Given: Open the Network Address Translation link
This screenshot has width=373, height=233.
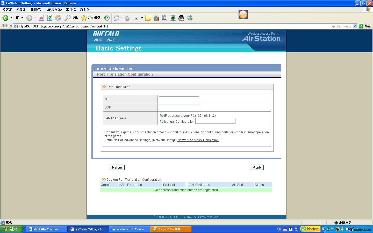Looking at the screenshot, I should click(198, 140).
